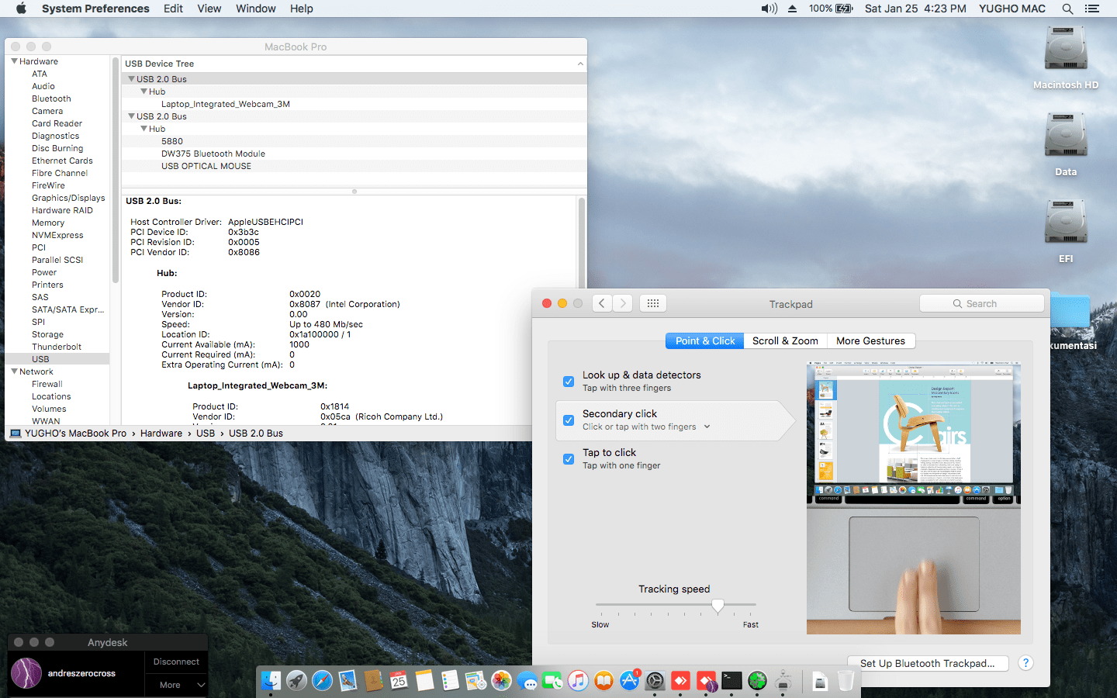The width and height of the screenshot is (1117, 698).
Task: Open Finder from the Dock
Action: click(271, 681)
